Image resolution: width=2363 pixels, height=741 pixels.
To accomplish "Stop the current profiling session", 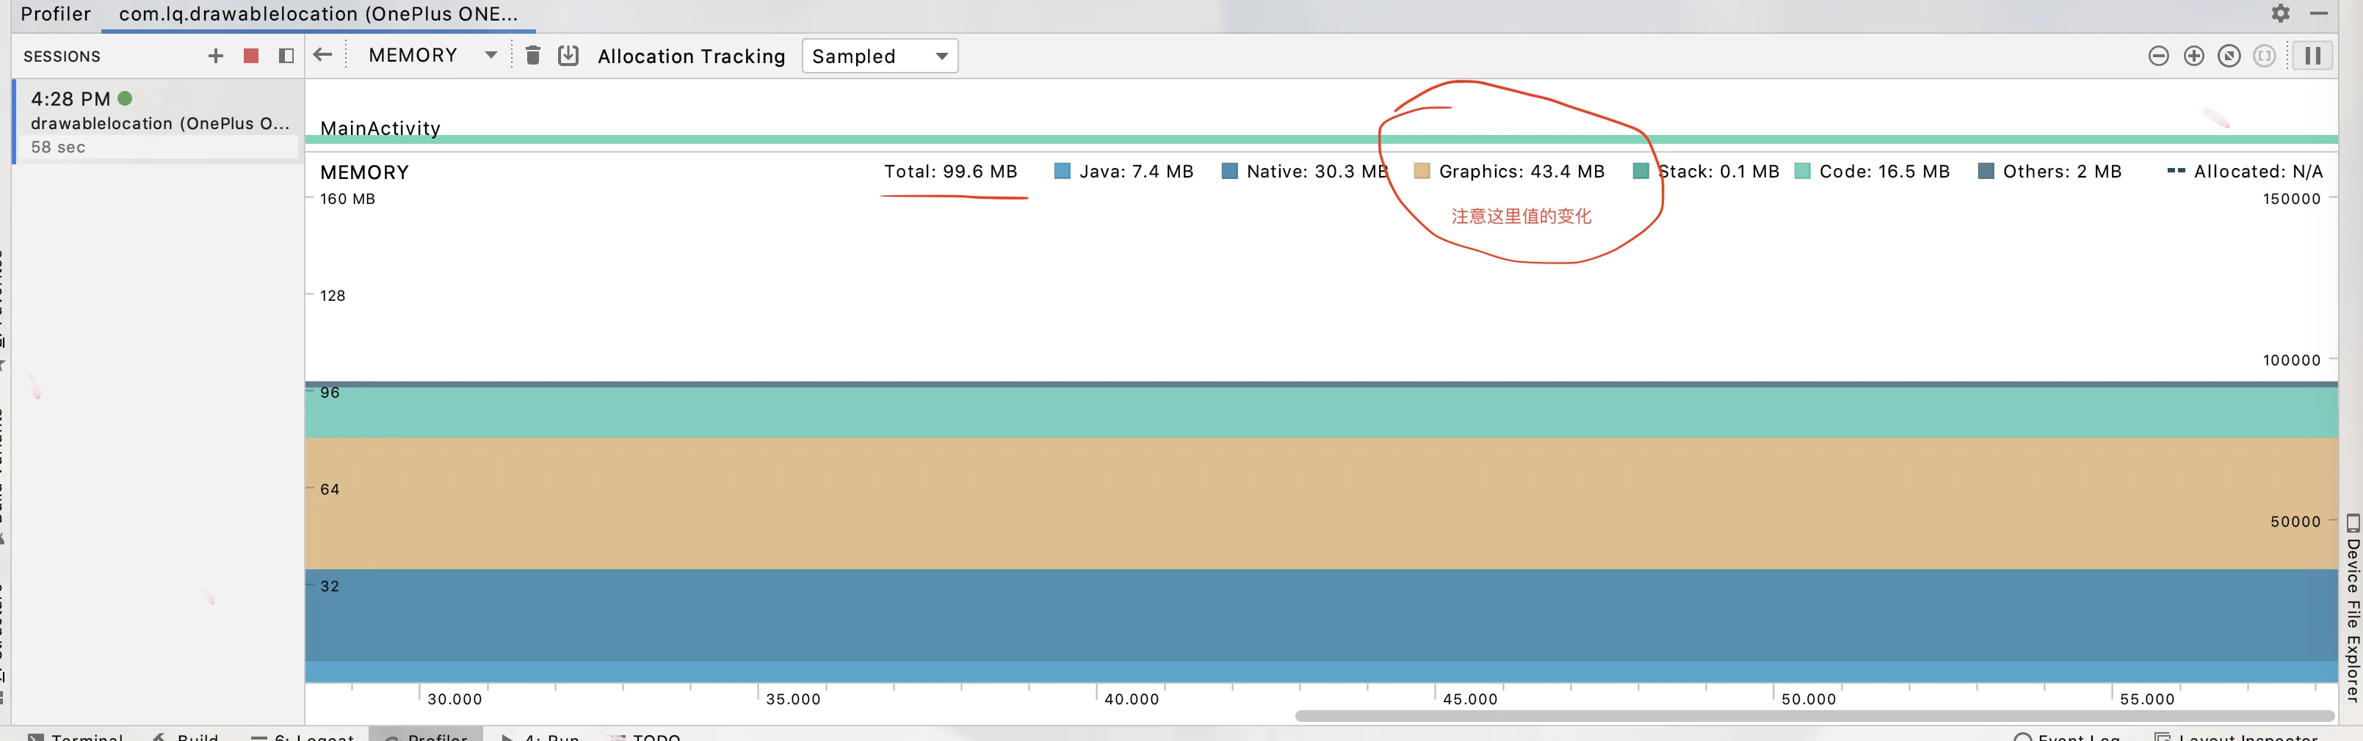I will pyautogui.click(x=250, y=56).
